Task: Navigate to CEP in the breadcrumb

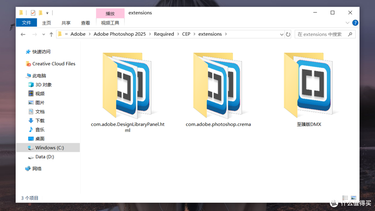Action: (186, 34)
